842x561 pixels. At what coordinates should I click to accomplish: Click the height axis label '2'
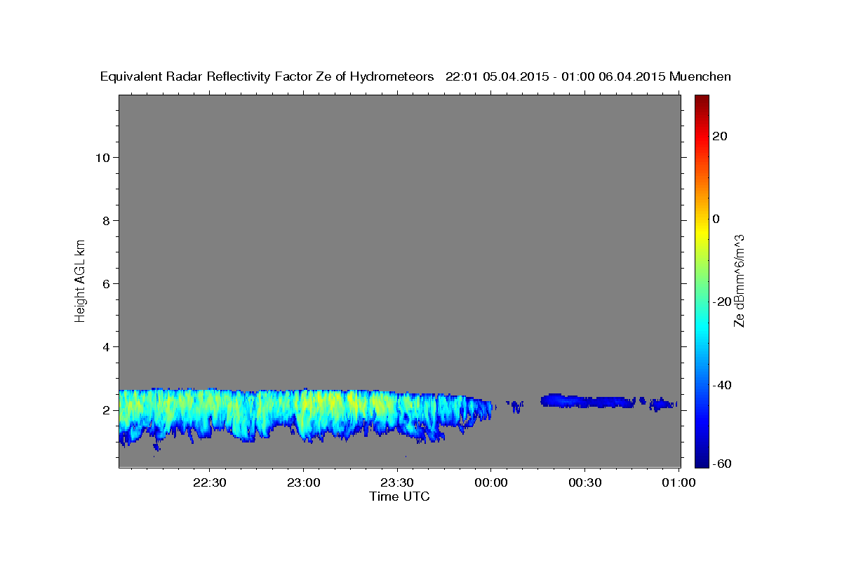pyautogui.click(x=106, y=410)
